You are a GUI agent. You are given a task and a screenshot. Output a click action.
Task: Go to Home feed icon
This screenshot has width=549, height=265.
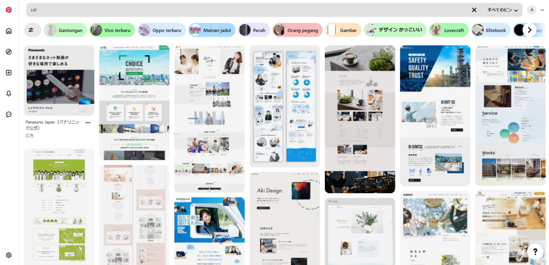(9, 31)
